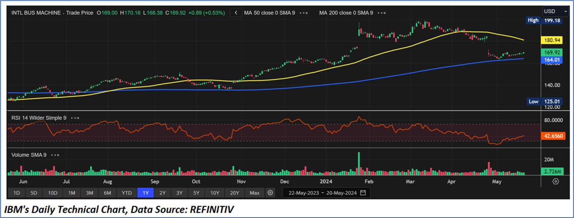Click the start date 22-May-2023 field
Viewport: 574px width, 218px height.
(303, 193)
